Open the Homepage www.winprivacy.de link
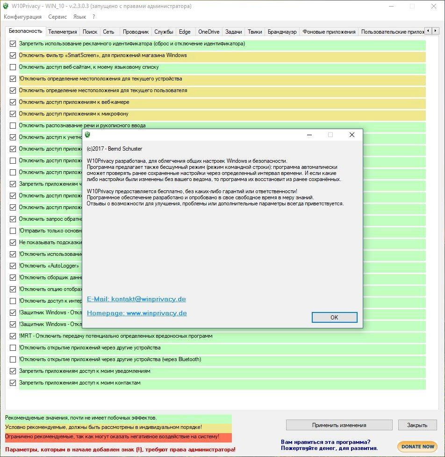The image size is (445, 457). (137, 313)
